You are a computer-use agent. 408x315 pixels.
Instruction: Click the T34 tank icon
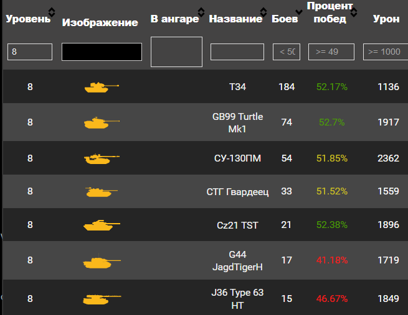point(100,87)
